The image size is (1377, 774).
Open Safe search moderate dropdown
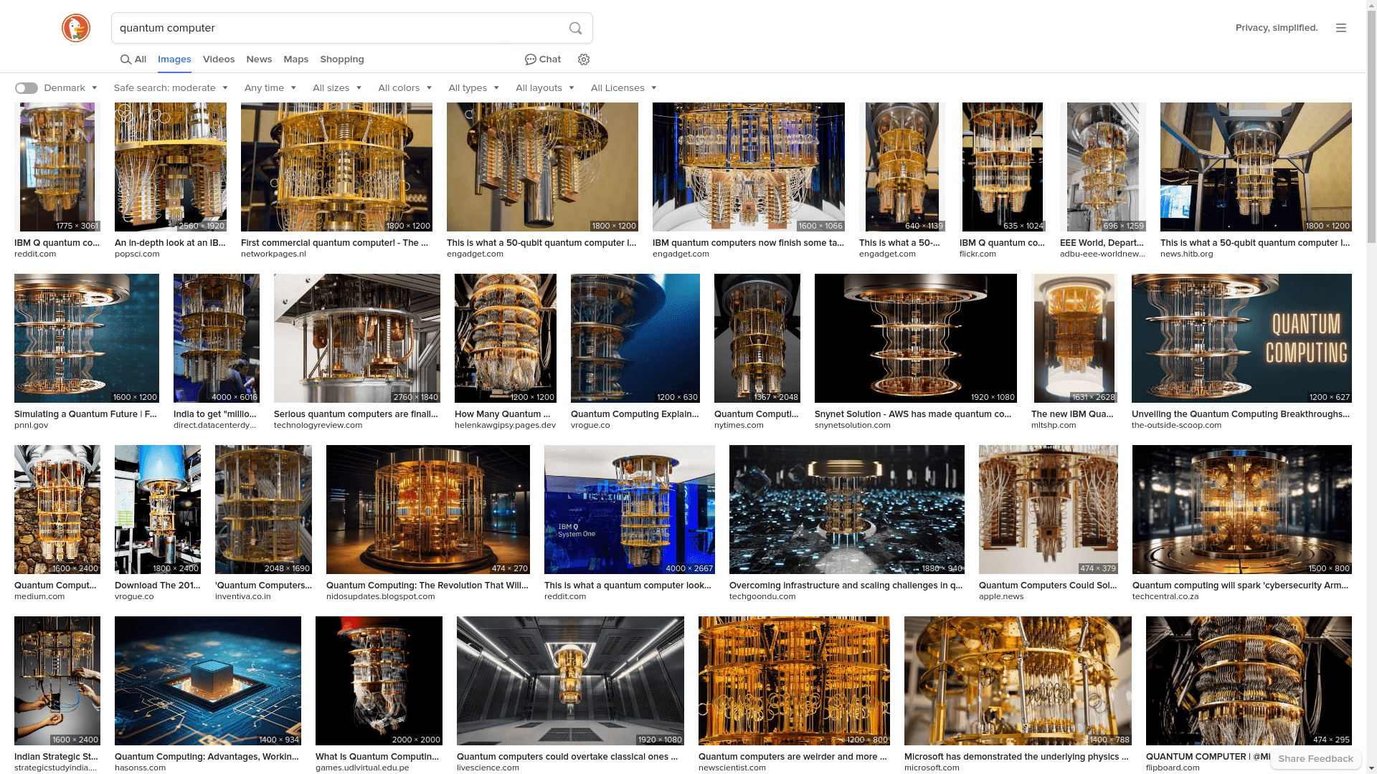click(171, 88)
